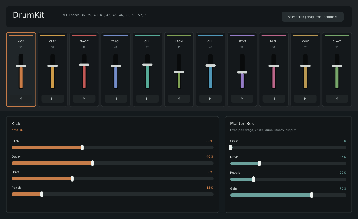Select the OHH strip label

pos(210,41)
